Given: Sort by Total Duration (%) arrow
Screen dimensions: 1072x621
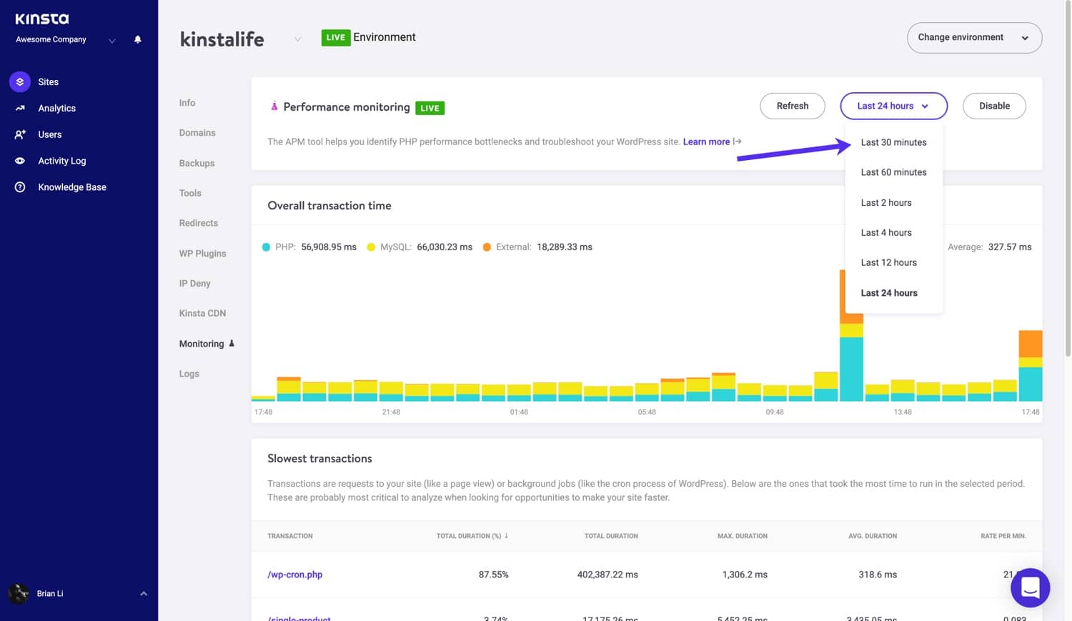Looking at the screenshot, I should 506,535.
